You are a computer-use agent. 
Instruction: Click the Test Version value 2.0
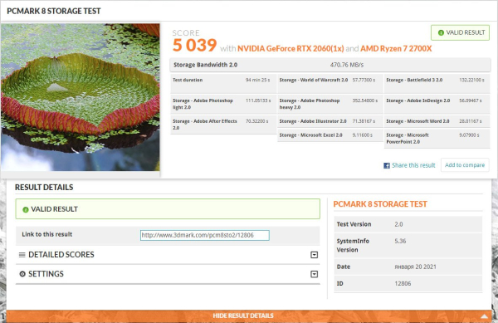pyautogui.click(x=398, y=224)
